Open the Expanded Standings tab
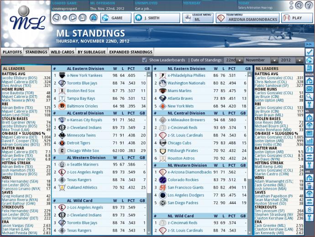 pos(131,52)
